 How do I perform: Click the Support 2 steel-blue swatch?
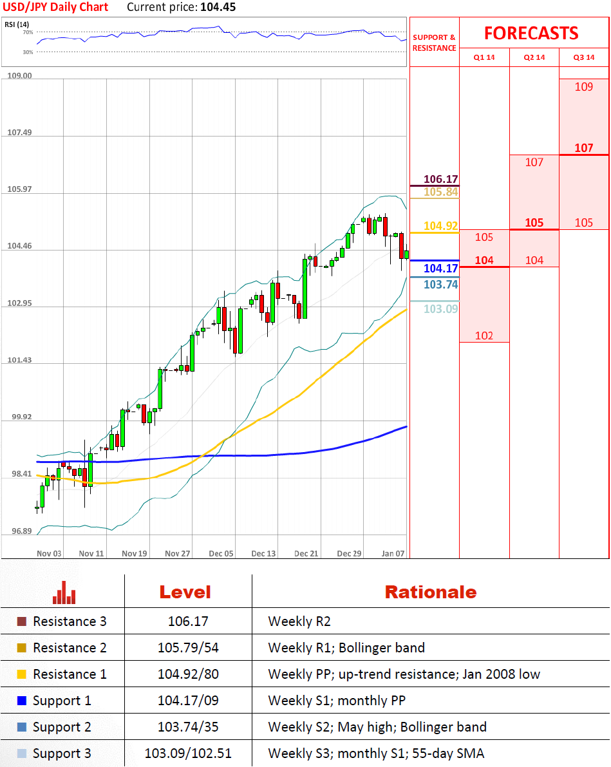coord(22,727)
